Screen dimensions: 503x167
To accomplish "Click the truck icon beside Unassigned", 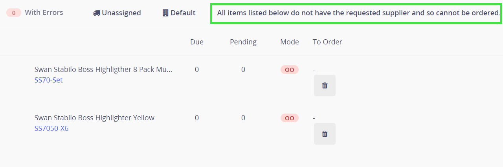I will tap(96, 13).
